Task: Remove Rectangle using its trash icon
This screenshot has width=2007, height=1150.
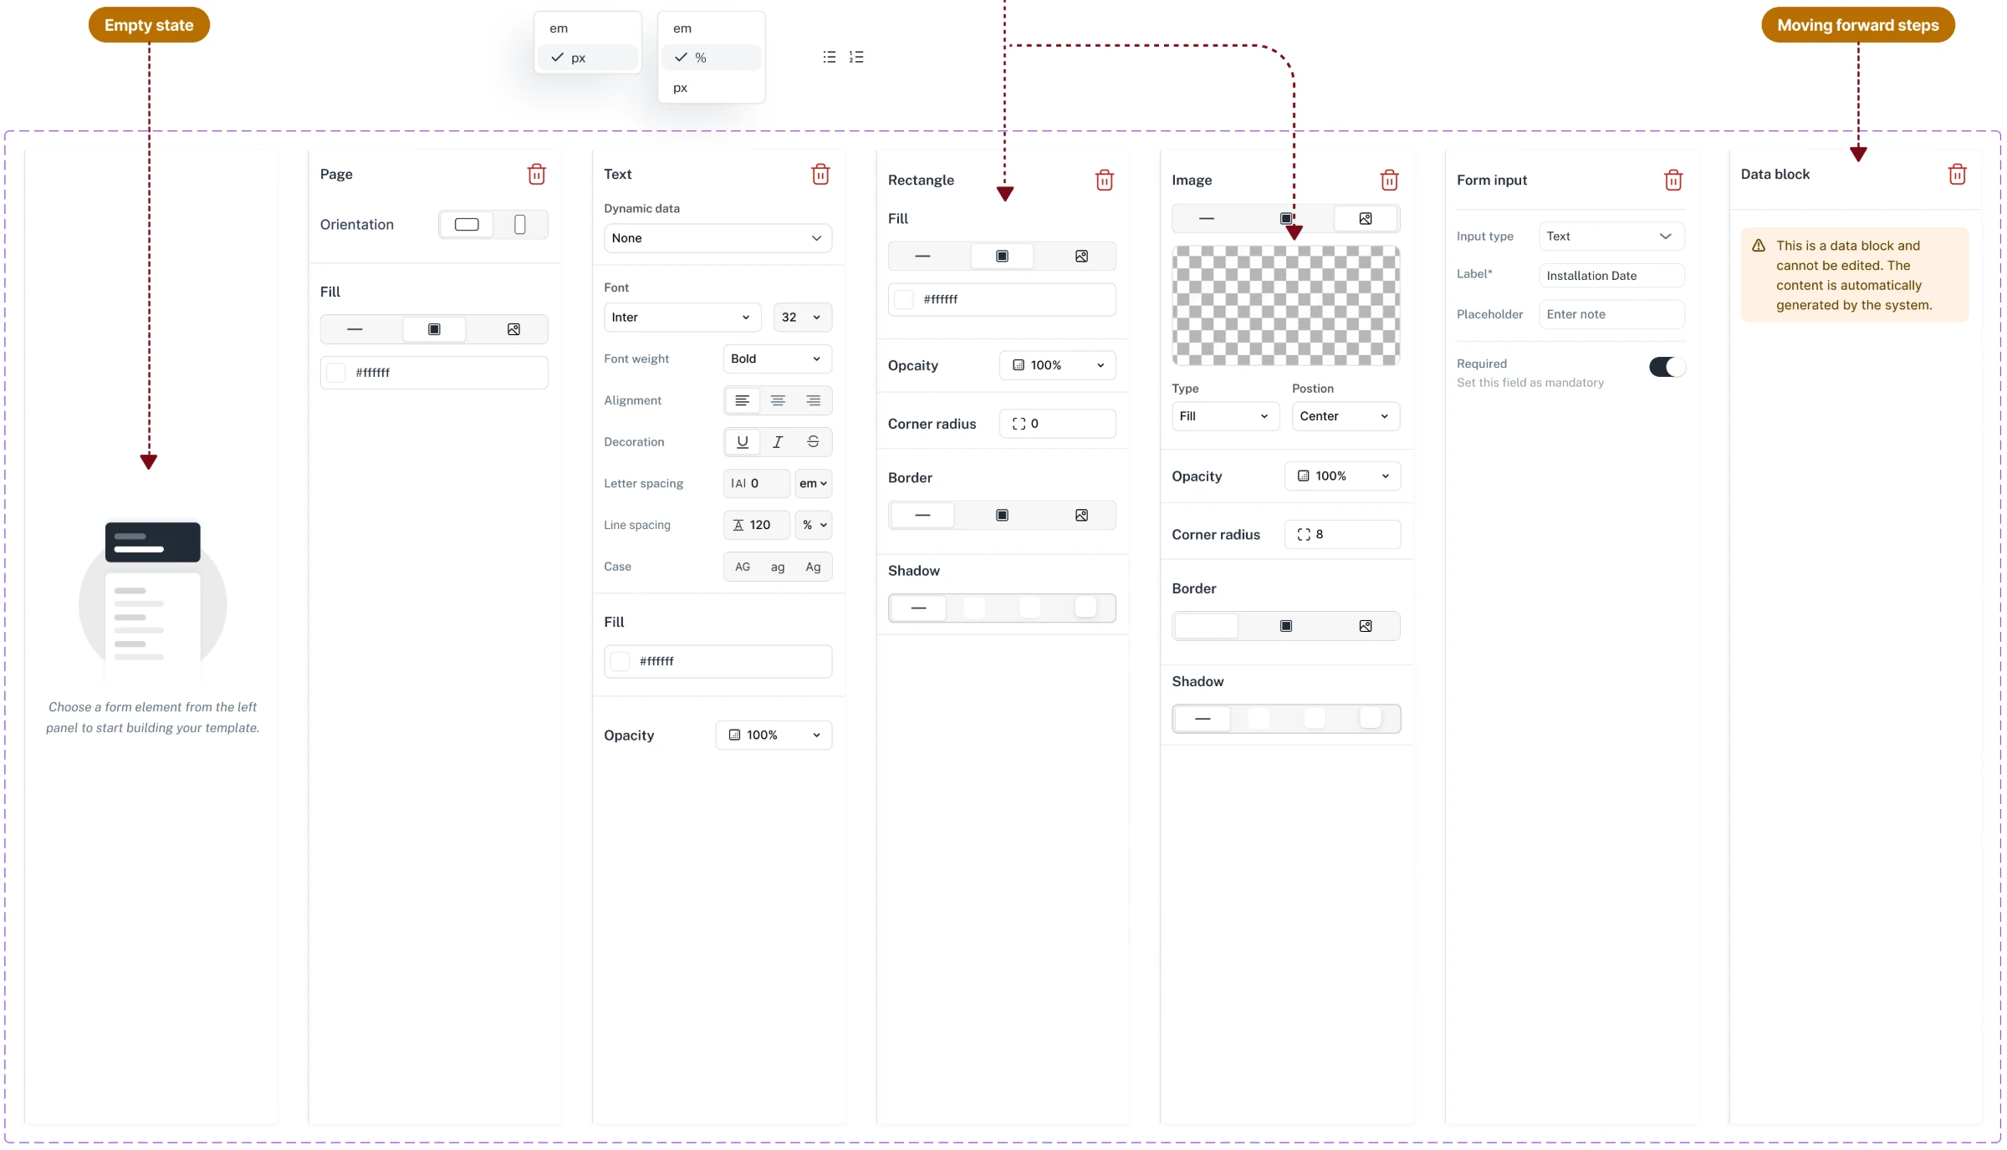Action: pyautogui.click(x=1105, y=180)
